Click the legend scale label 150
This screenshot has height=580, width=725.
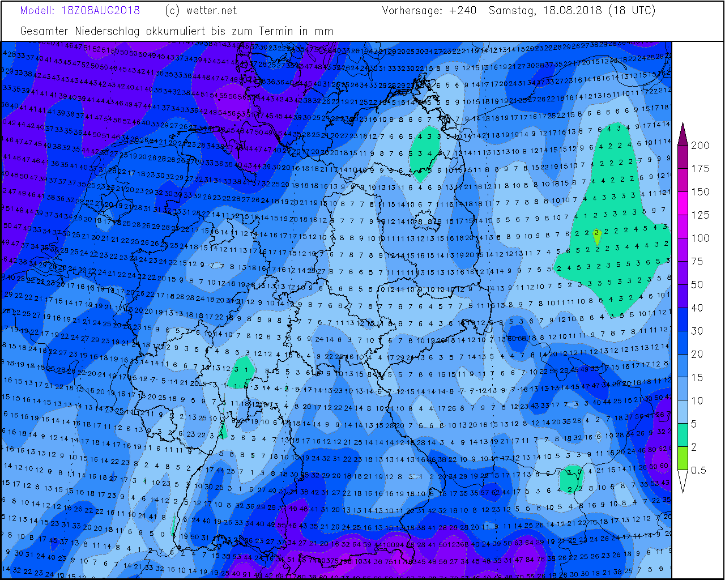click(701, 192)
